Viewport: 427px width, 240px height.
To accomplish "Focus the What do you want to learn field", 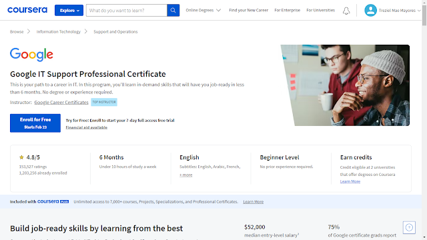I will pyautogui.click(x=127, y=11).
